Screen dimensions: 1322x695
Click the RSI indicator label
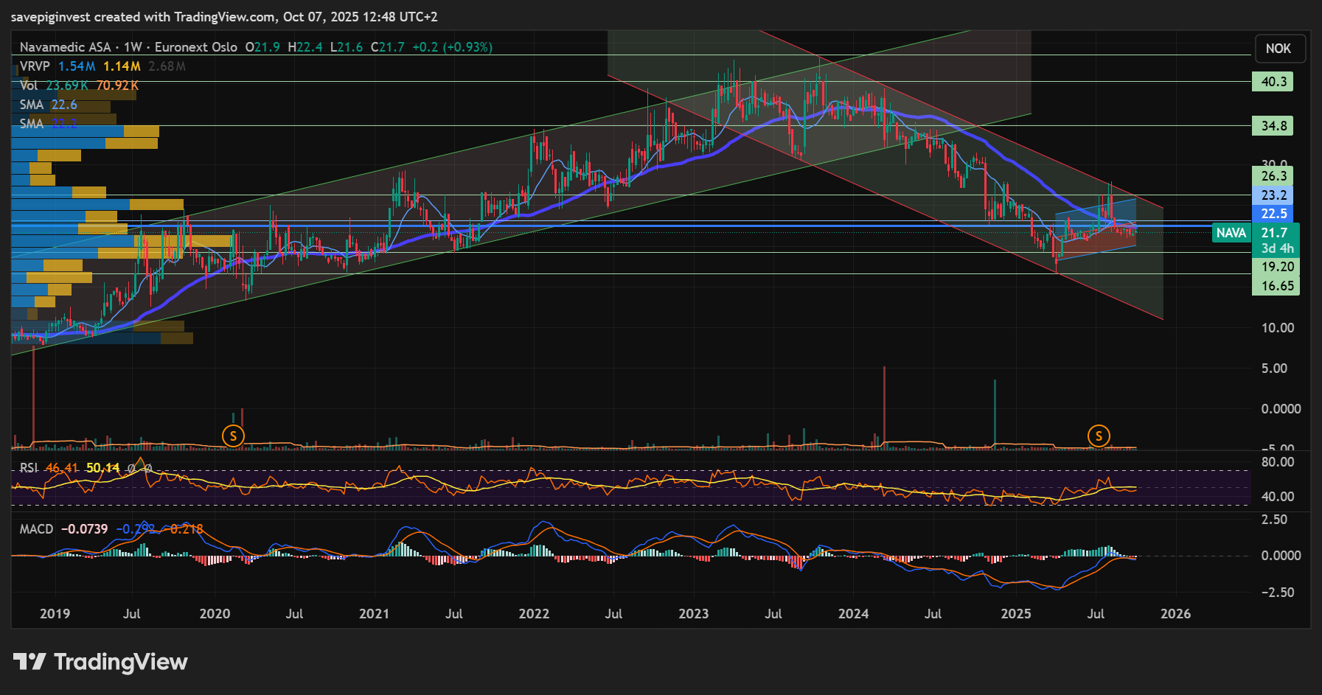click(29, 468)
